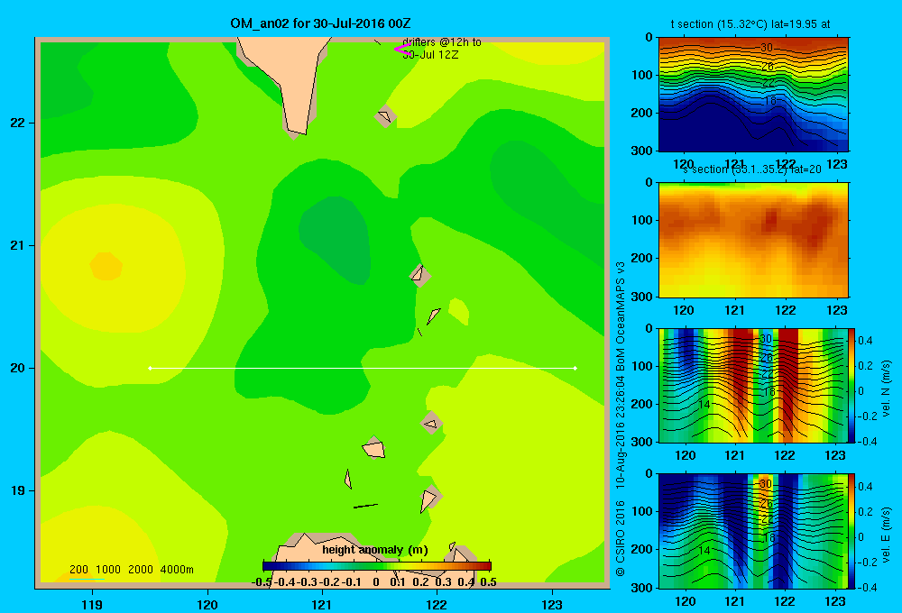Click the '0.4' tick on vel. N color bar
The height and width of the screenshot is (613, 902).
[865, 341]
